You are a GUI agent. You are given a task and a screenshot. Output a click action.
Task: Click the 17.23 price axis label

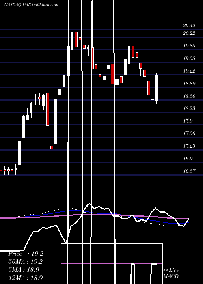click(x=189, y=146)
